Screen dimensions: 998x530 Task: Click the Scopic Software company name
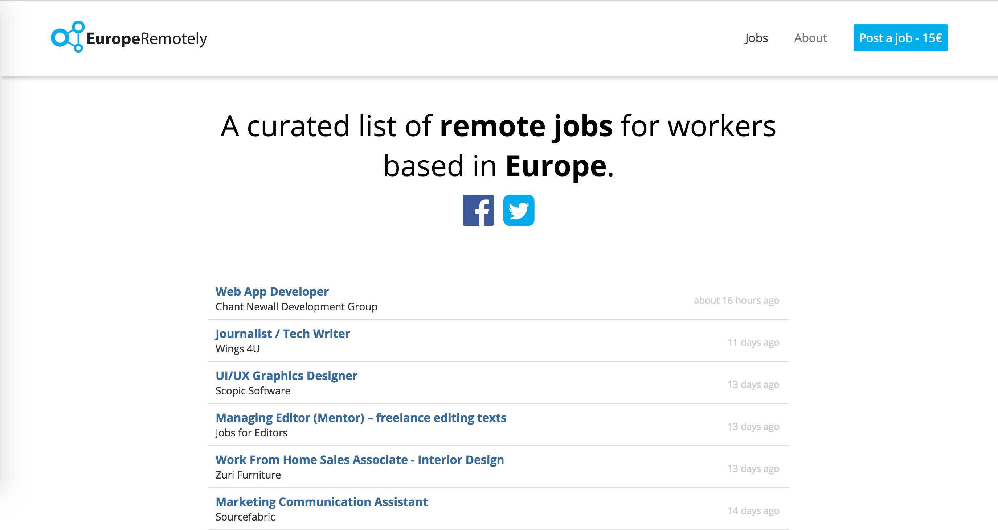click(x=253, y=391)
